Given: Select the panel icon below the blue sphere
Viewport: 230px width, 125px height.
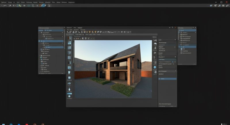Looking at the screenshot, I should tap(155, 72).
